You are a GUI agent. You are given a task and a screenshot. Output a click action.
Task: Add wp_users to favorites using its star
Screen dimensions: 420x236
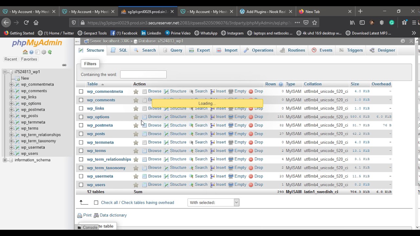tap(136, 185)
